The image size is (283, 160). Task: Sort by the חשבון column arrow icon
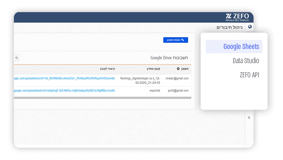178,69
